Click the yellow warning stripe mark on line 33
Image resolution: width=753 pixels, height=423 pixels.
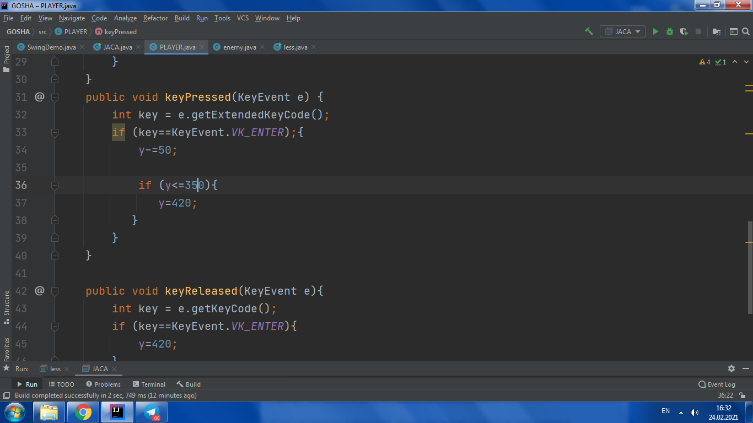749,134
